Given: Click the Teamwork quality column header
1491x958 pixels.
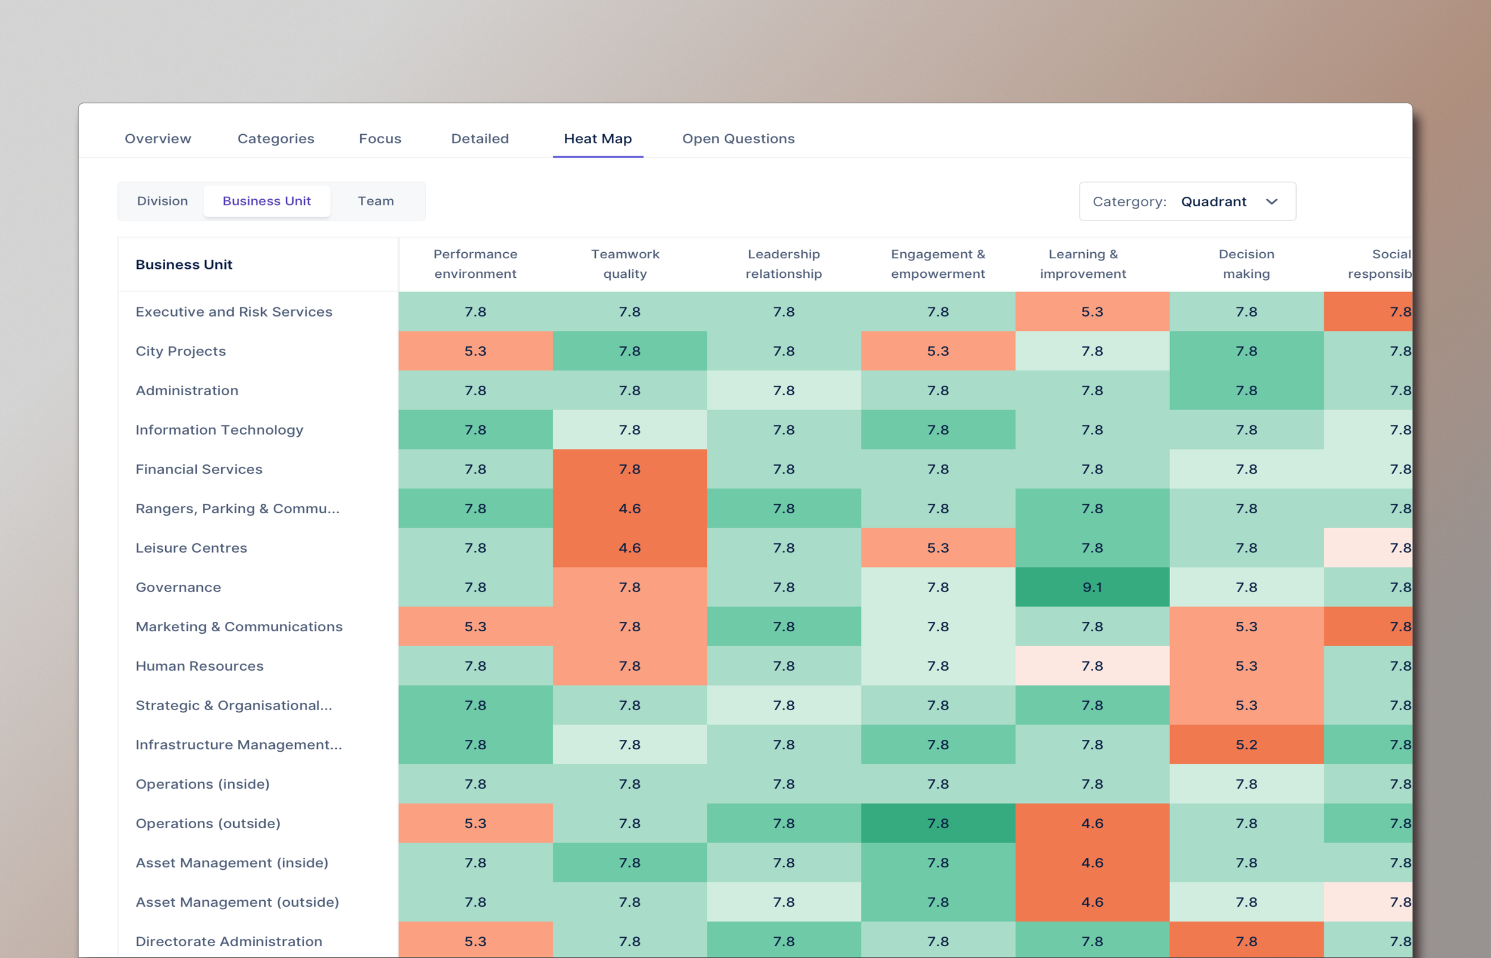Looking at the screenshot, I should (625, 263).
